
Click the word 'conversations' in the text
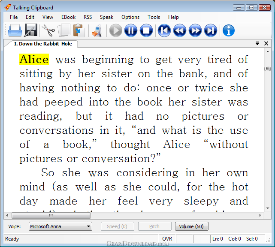coord(57,130)
